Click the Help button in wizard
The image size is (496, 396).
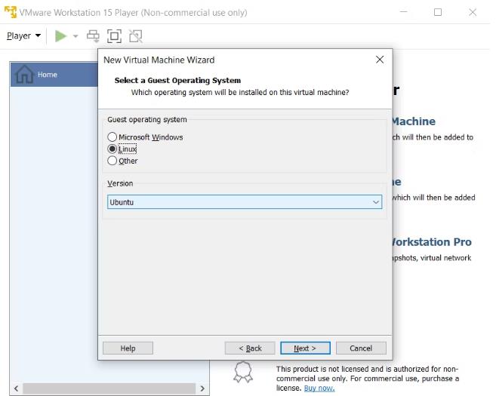(128, 348)
